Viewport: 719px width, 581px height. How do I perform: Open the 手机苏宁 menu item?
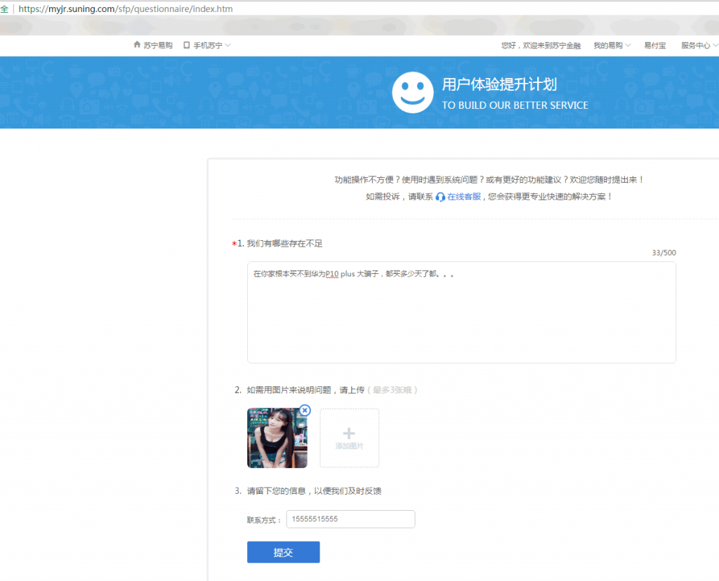208,45
